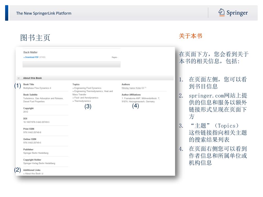Screen dimensions: 263x197
Task: Select Print ISBN value 978-3-642-20748-8
Action: pos(32,133)
